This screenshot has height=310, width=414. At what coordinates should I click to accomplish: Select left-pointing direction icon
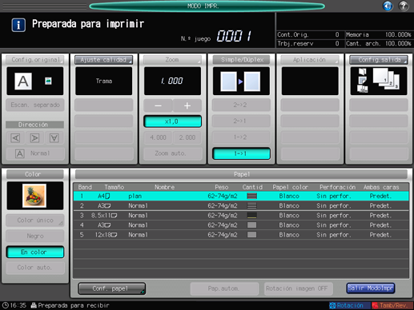point(15,138)
